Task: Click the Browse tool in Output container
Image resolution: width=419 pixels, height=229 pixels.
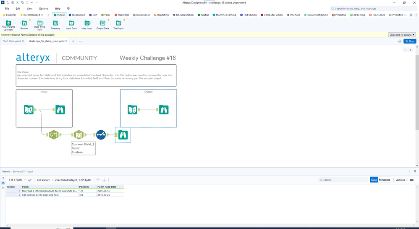Action: pyautogui.click(x=164, y=110)
